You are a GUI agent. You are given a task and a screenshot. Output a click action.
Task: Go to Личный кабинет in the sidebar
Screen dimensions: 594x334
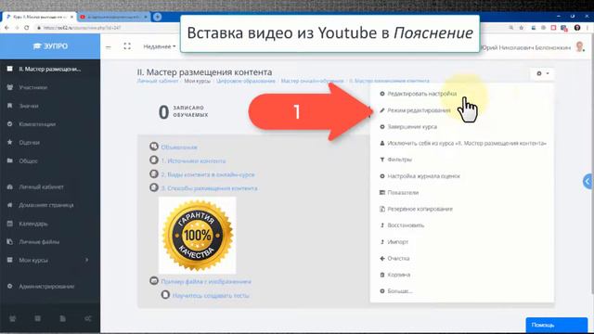click(41, 186)
